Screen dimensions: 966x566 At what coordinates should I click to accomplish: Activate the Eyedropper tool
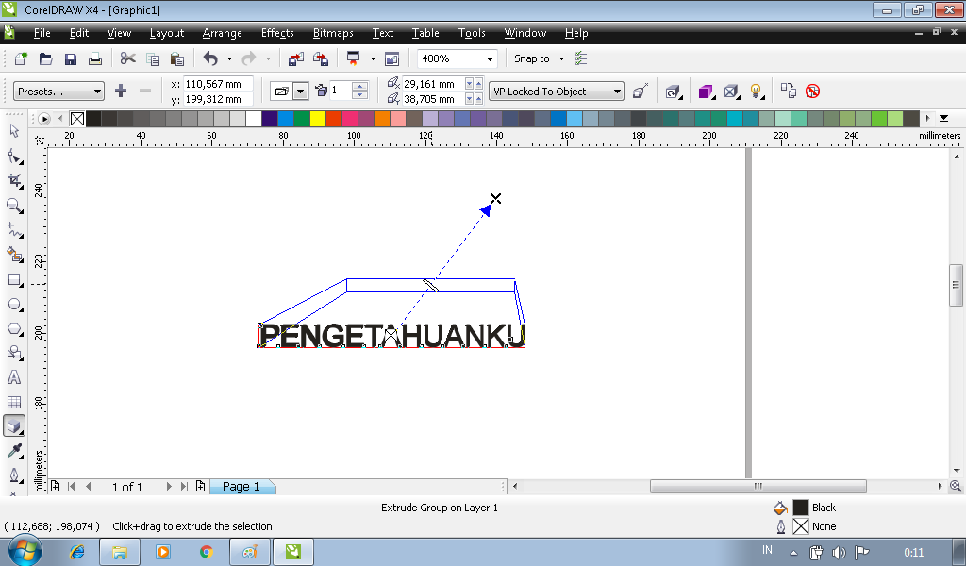point(13,450)
